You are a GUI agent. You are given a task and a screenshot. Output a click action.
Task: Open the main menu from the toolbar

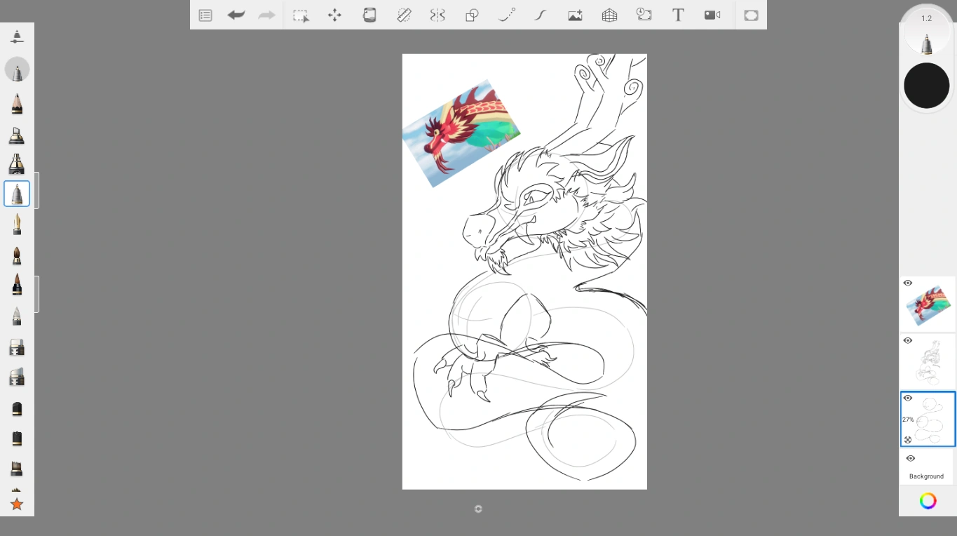coord(205,15)
